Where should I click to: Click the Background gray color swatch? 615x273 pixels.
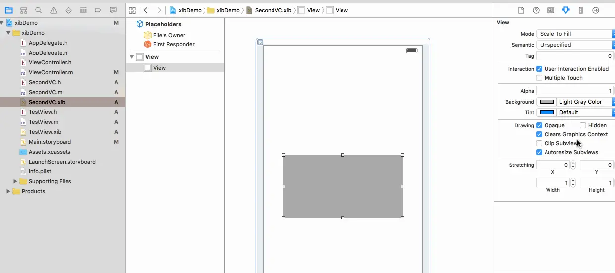547,102
